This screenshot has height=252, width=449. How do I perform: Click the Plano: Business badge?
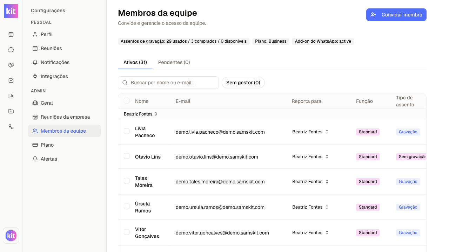[x=271, y=41]
